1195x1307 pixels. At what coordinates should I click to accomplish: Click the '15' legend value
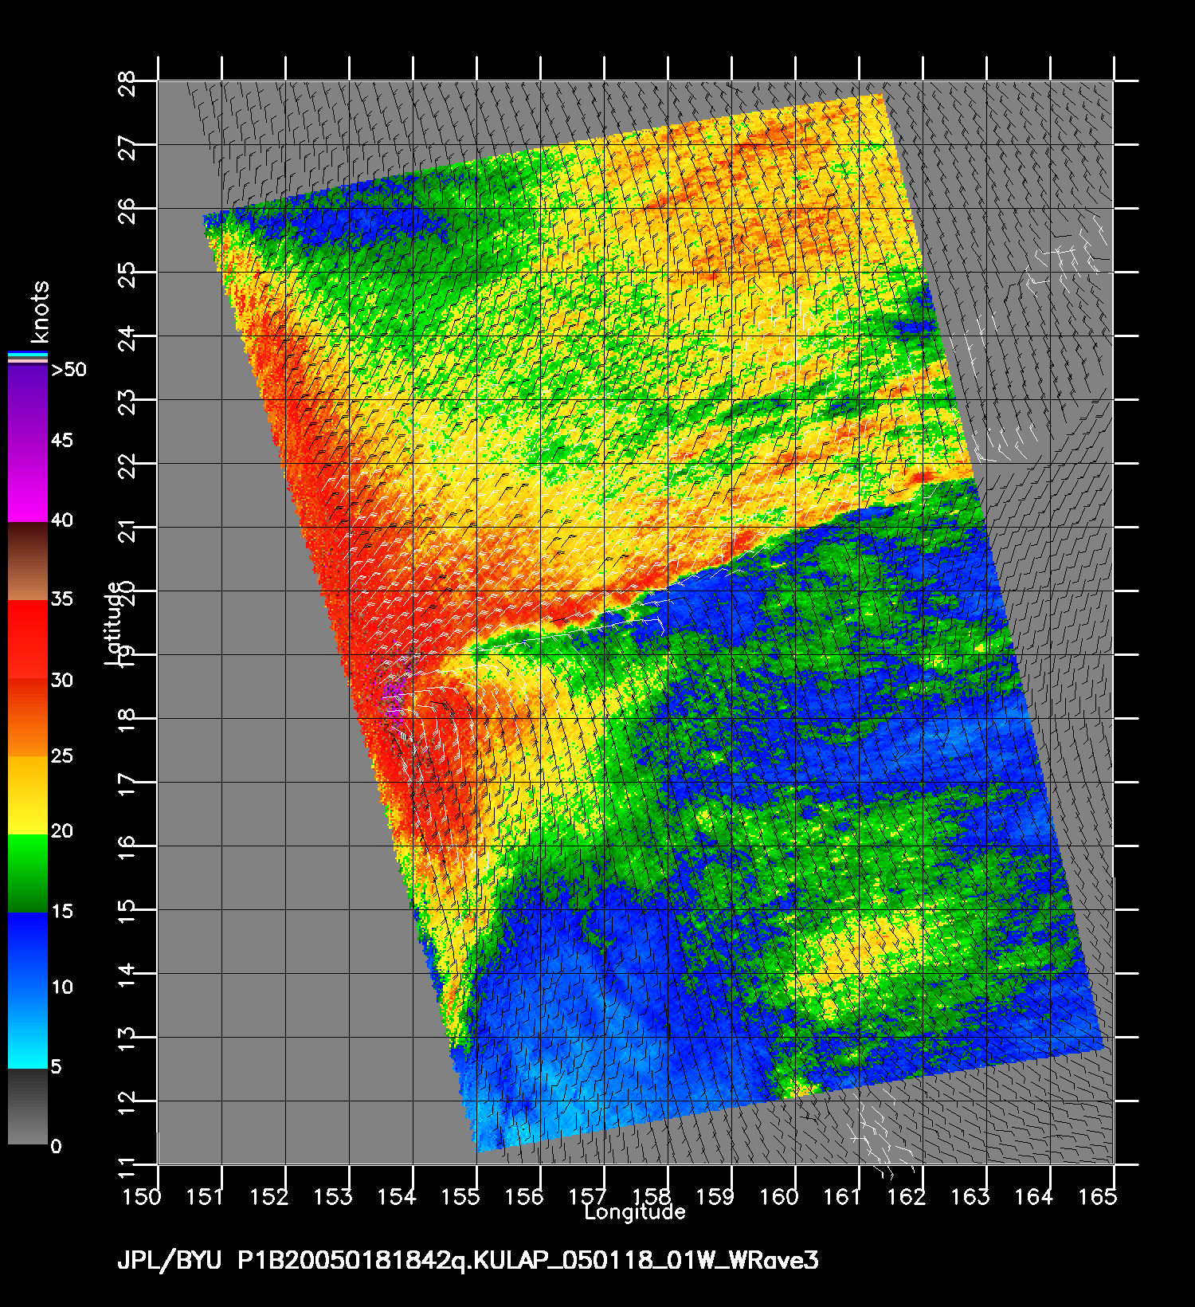pyautogui.click(x=62, y=911)
